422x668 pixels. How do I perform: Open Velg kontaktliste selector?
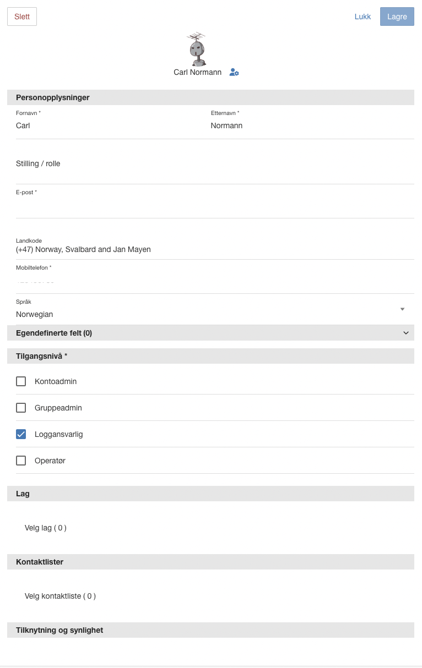[60, 596]
